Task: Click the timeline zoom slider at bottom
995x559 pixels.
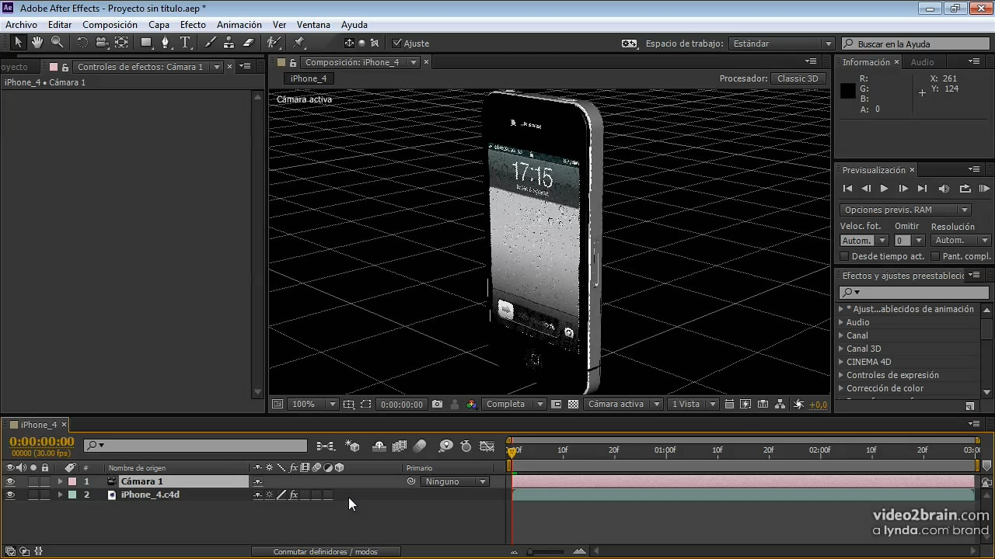Action: tap(546, 552)
